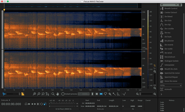This screenshot has width=185, height=112.
Task: Open the module filter All dropdown
Action: point(169,5)
